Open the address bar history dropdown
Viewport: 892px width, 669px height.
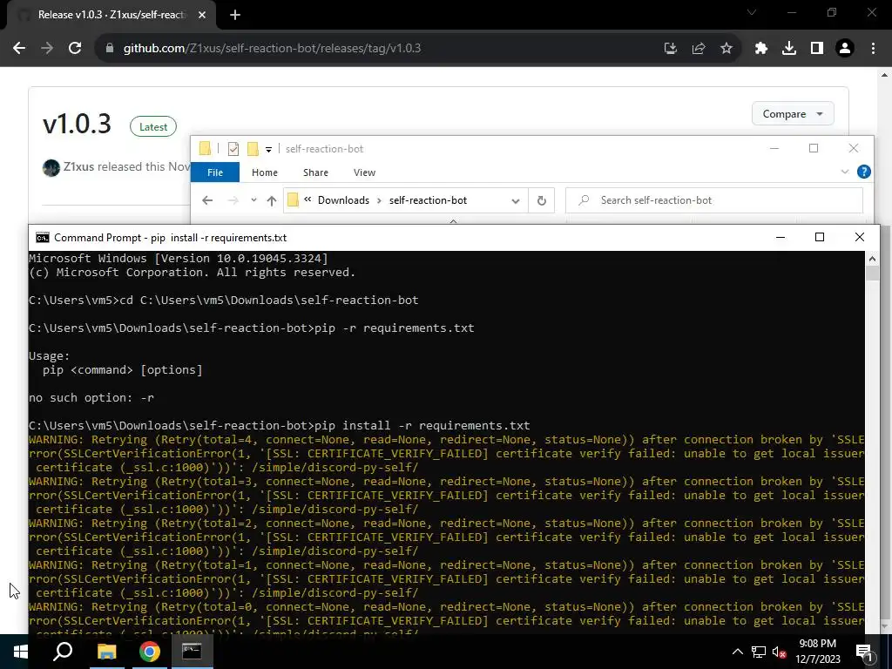(516, 201)
